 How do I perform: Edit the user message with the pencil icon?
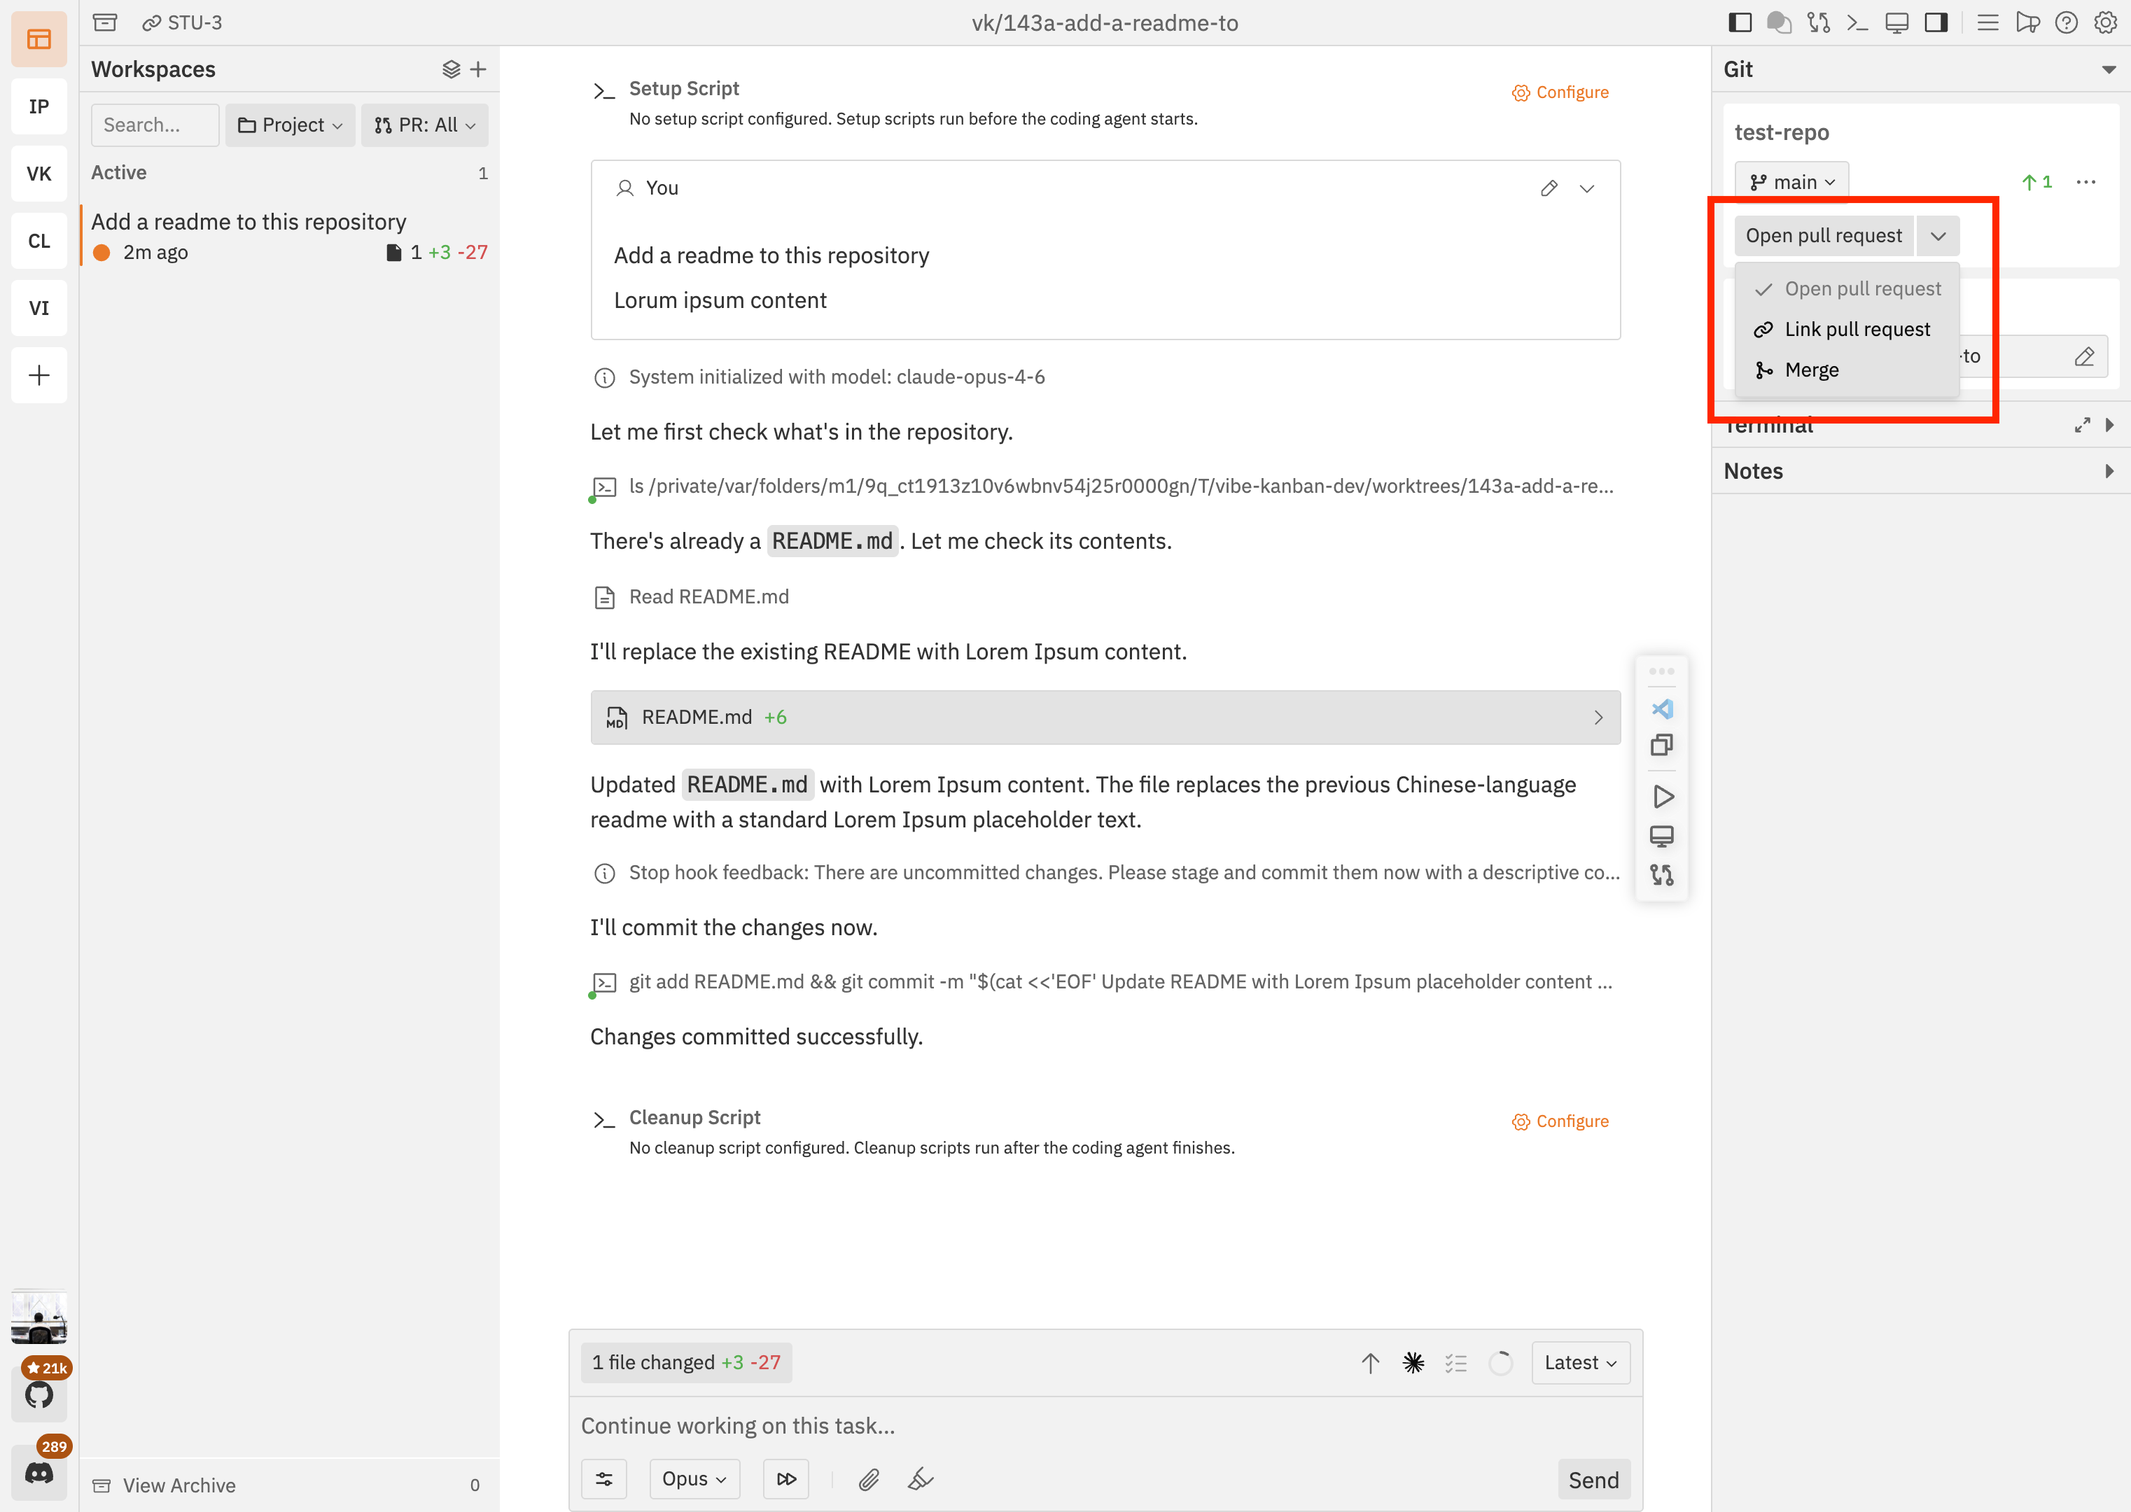(1549, 188)
